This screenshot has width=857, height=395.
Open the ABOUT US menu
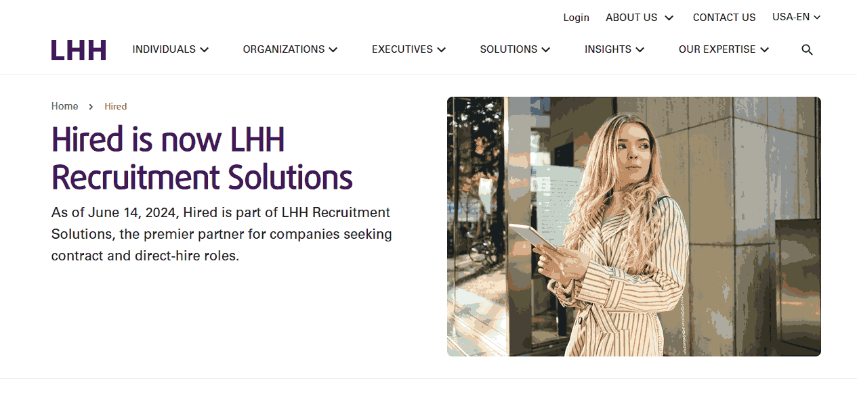640,18
